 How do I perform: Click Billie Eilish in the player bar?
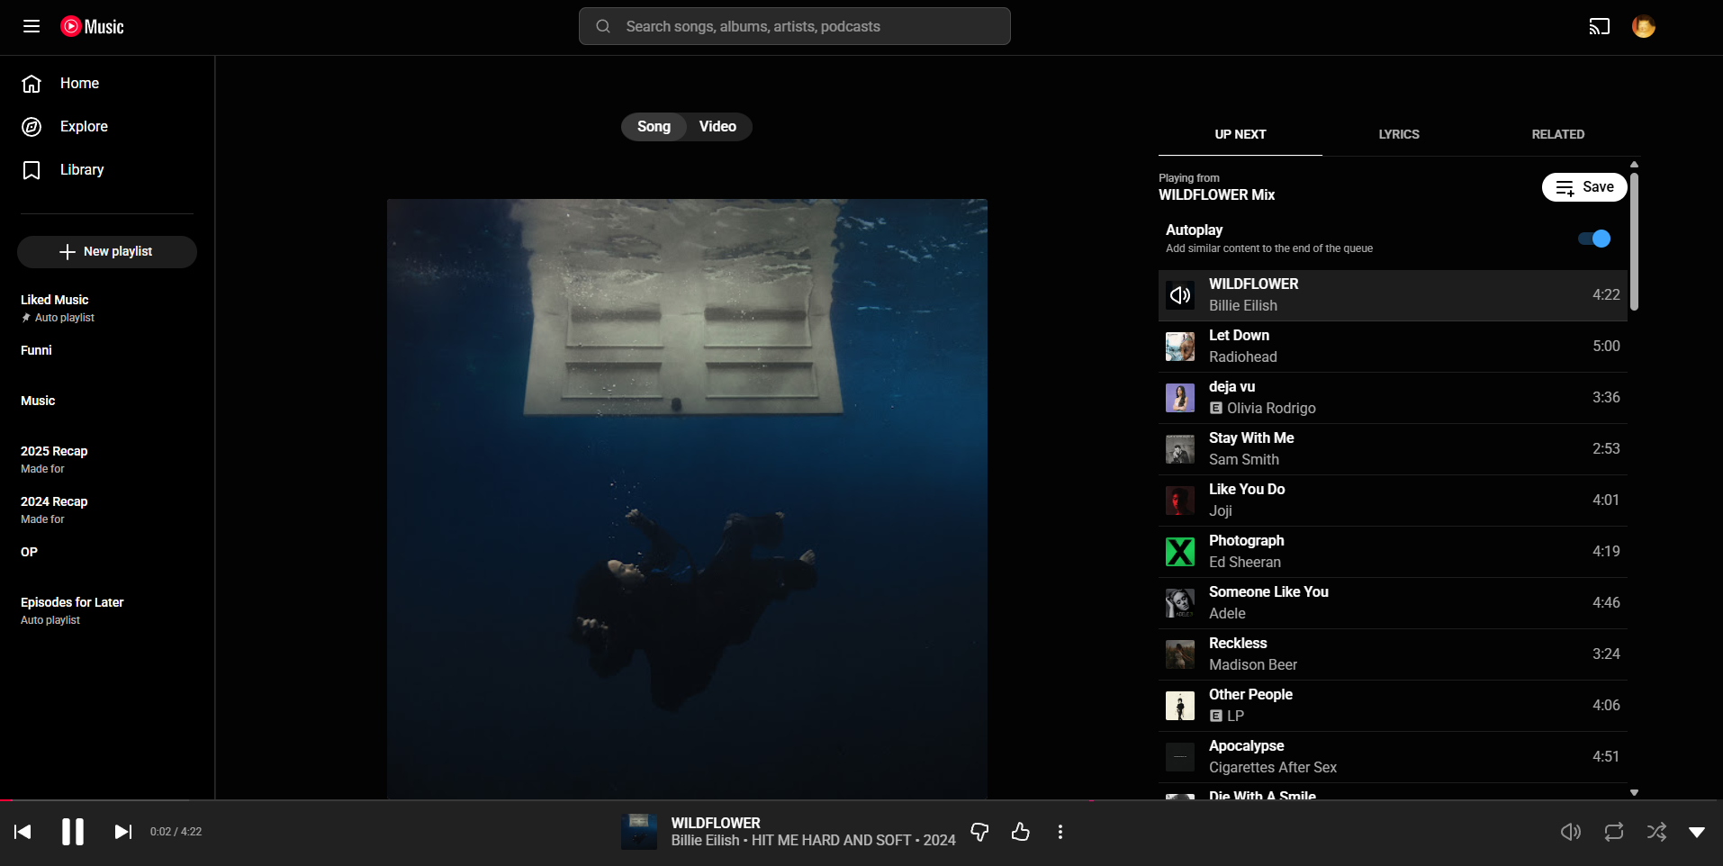(705, 840)
